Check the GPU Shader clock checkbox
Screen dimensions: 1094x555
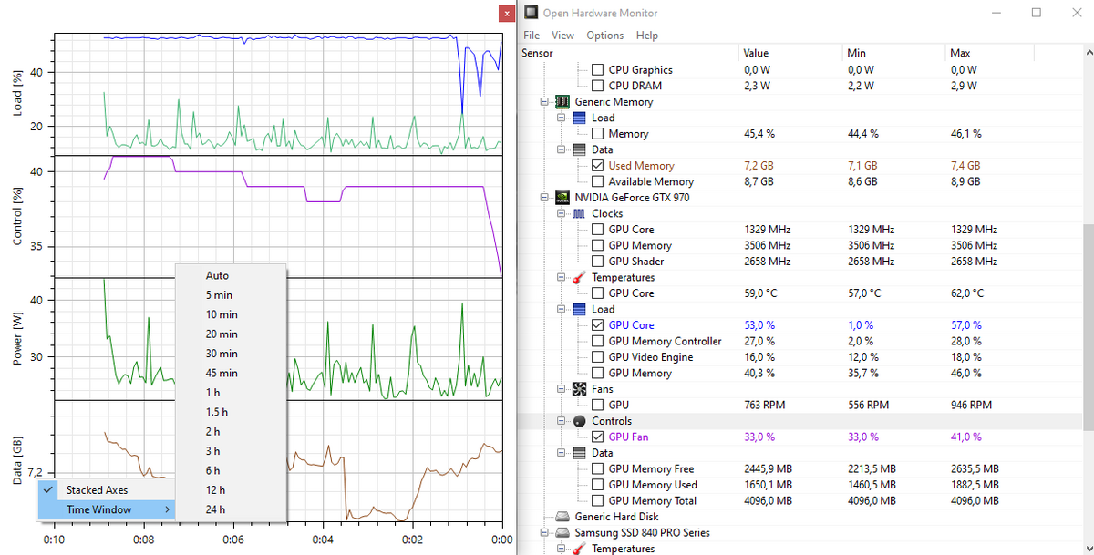[597, 262]
